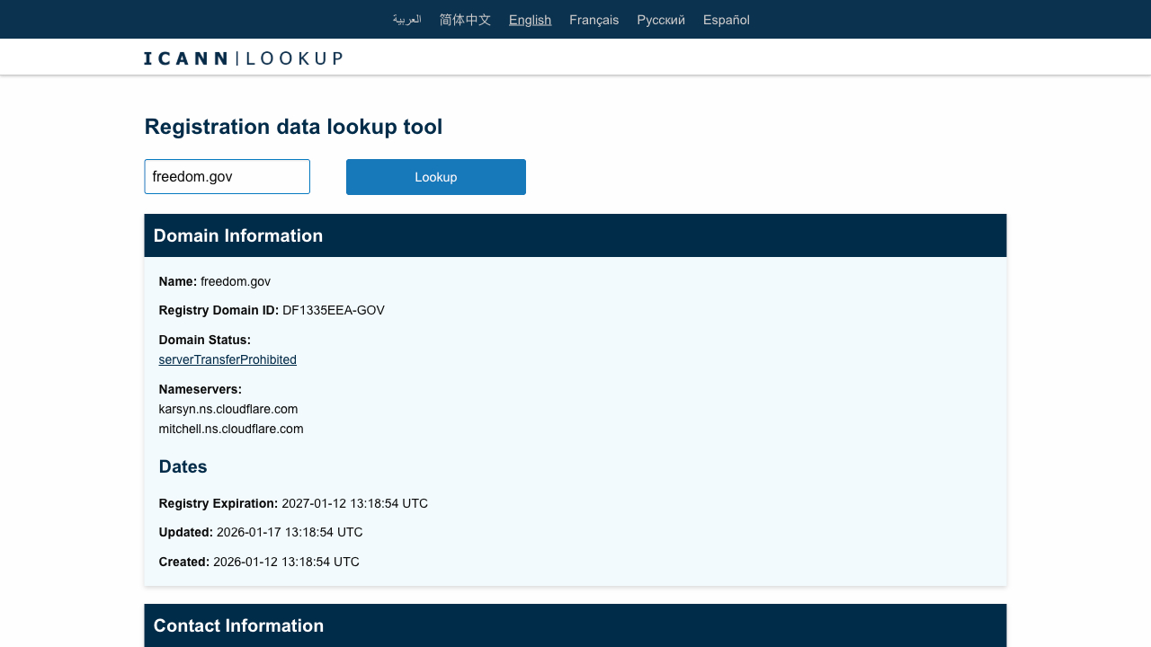This screenshot has width=1151, height=647.
Task: Choose English in the language bar
Action: coord(530,20)
